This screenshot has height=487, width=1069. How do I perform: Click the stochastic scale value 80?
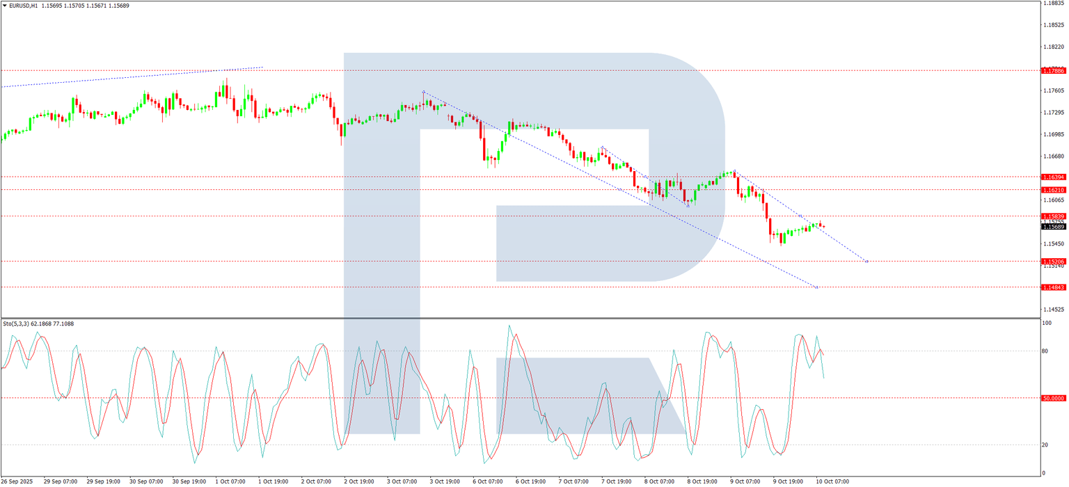click(1045, 351)
